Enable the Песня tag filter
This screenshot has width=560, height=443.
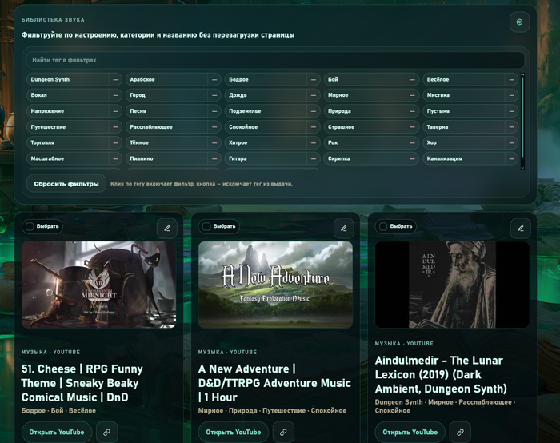(166, 111)
